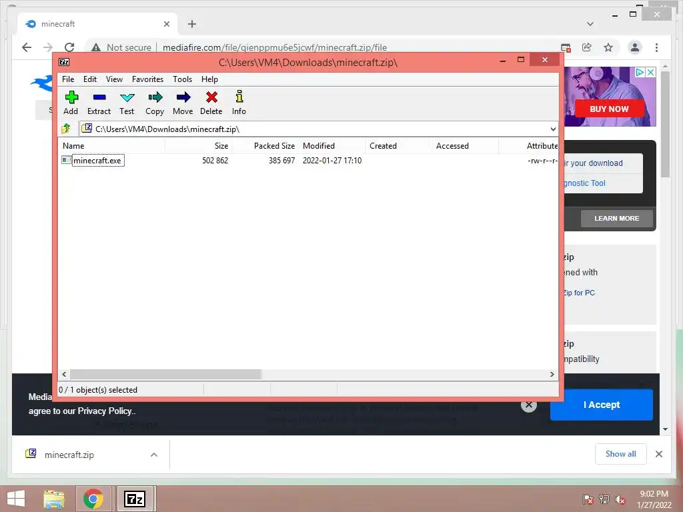The height and width of the screenshot is (512, 683).
Task: Close the Chrome downloads bar
Action: pos(658,453)
